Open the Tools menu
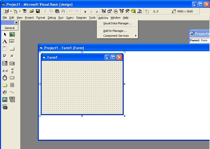Image resolution: width=210 pixels, height=149 pixels. (92, 18)
